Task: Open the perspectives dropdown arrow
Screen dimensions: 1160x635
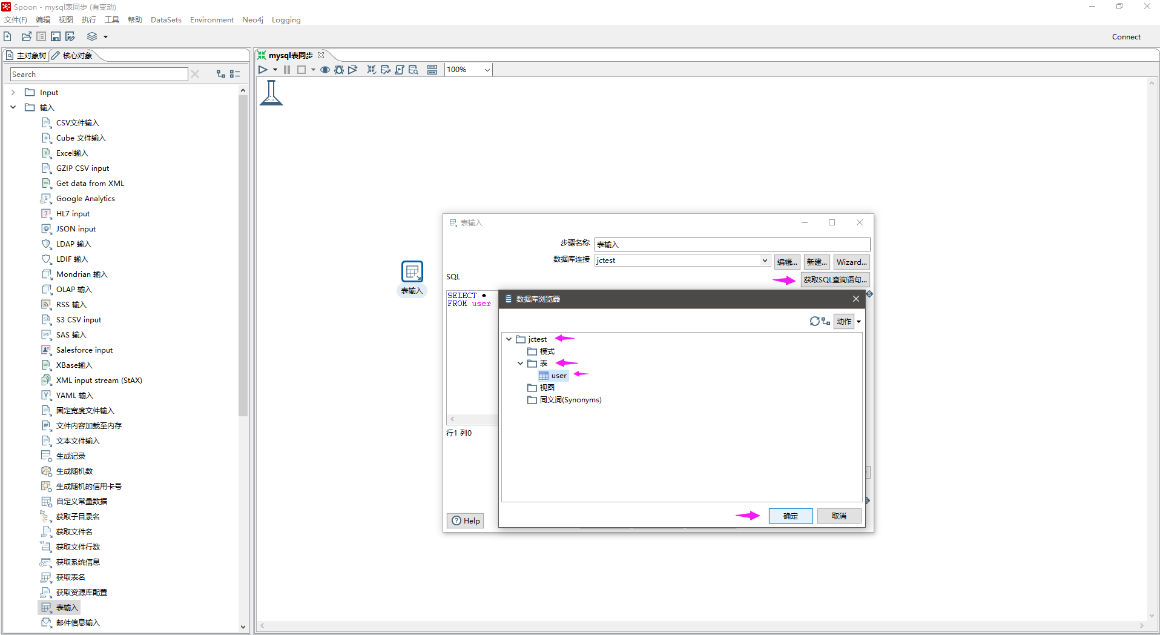Action: click(105, 37)
